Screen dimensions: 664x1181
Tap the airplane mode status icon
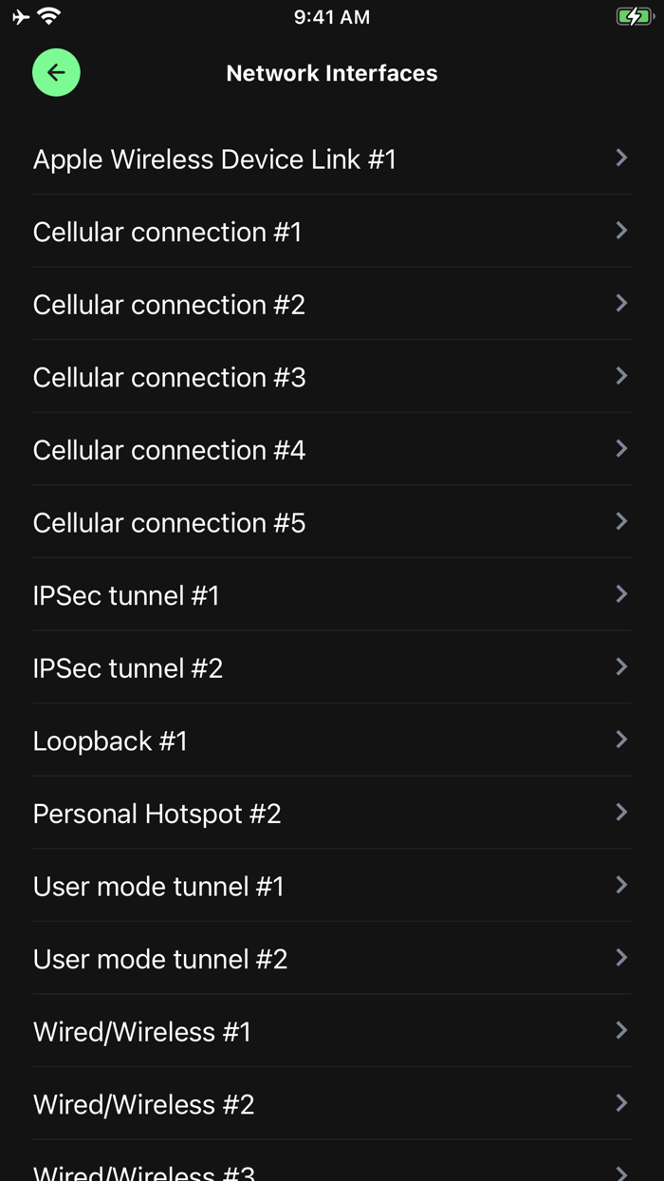tap(21, 16)
